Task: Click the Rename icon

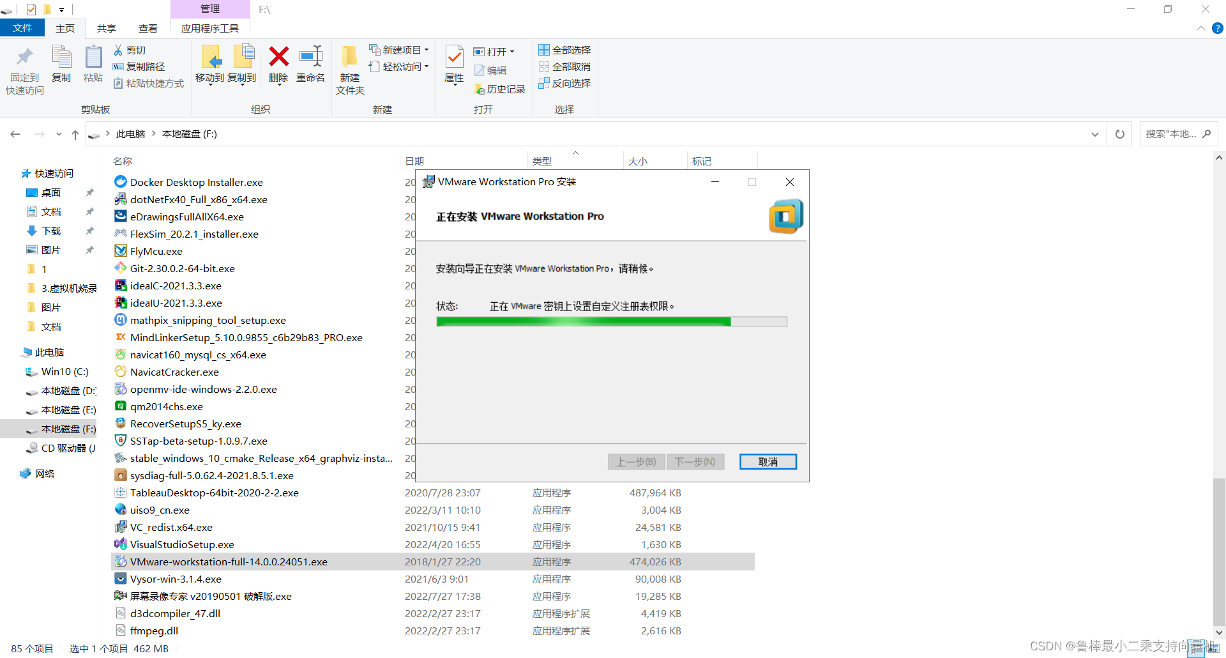Action: click(311, 57)
